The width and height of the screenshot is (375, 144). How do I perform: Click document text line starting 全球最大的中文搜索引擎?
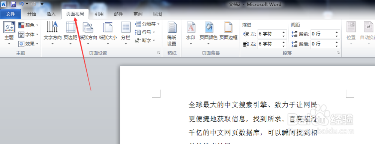[x=253, y=105]
